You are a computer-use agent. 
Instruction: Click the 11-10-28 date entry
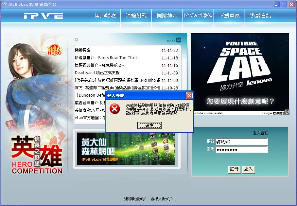click(170, 88)
